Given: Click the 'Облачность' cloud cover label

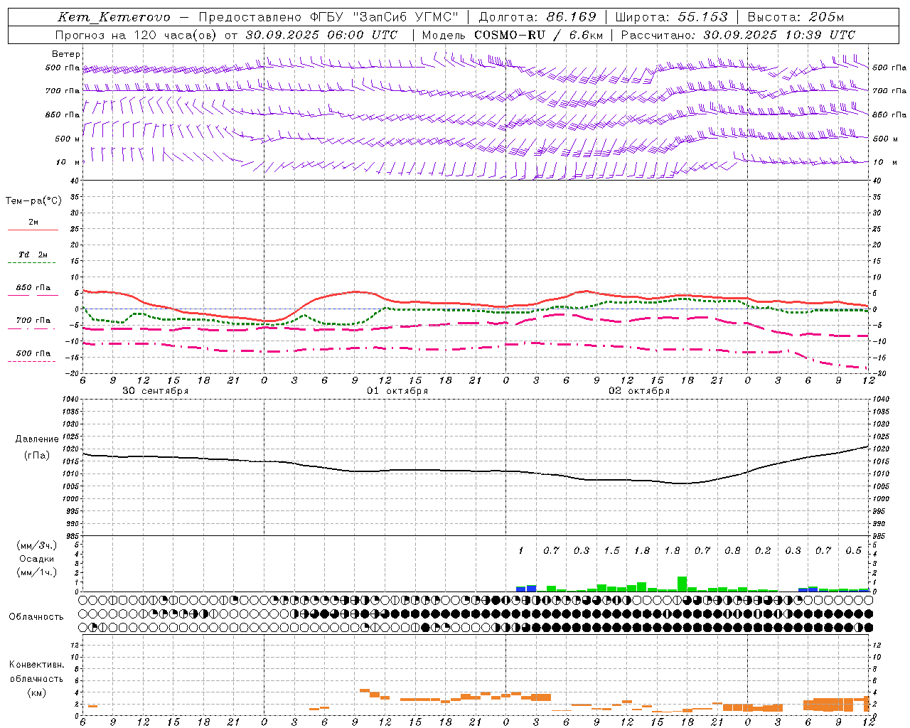Looking at the screenshot, I should click(x=36, y=617).
